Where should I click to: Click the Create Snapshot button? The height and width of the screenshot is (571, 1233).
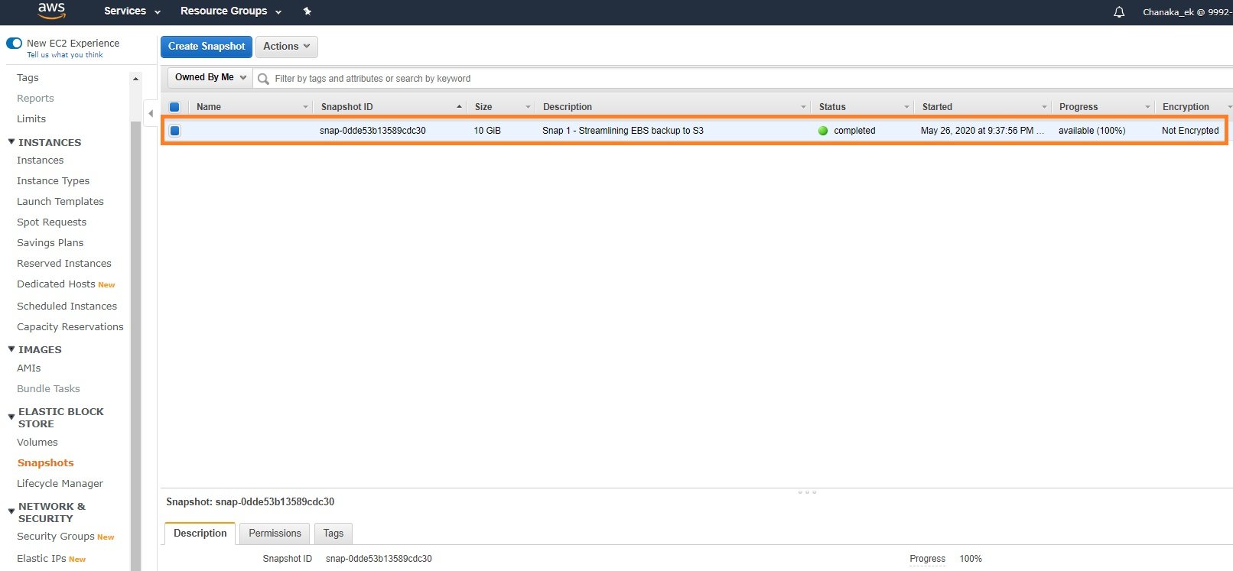coord(206,47)
